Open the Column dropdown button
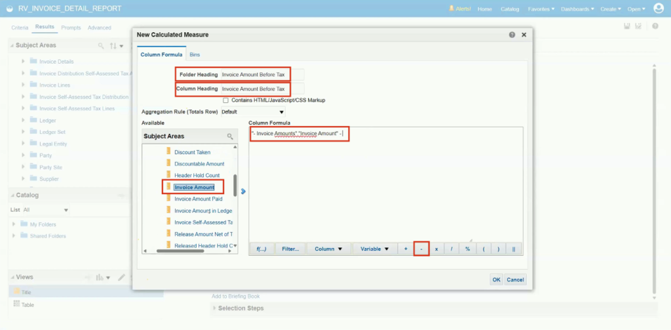 [x=329, y=249]
